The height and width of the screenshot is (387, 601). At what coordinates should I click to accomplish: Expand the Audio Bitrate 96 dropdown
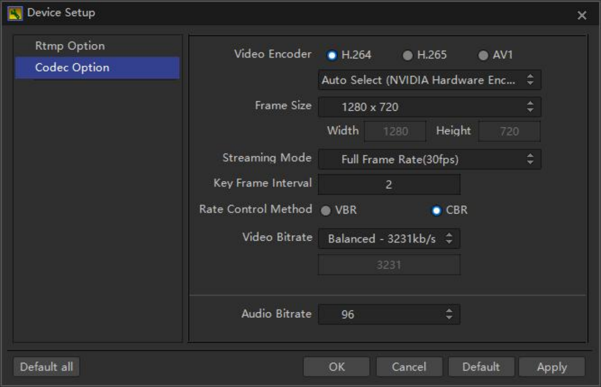click(389, 314)
